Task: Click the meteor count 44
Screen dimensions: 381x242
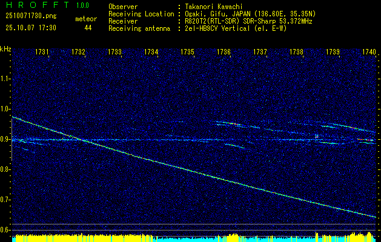Action: tap(88, 28)
